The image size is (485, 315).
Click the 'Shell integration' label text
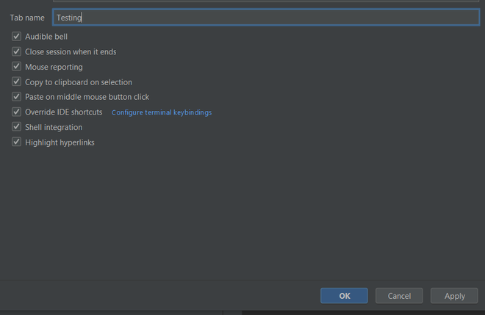click(x=54, y=127)
